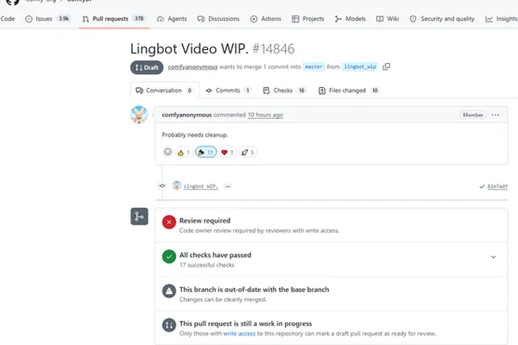Click the Review required heading
This screenshot has width=518, height=345.
[205, 221]
